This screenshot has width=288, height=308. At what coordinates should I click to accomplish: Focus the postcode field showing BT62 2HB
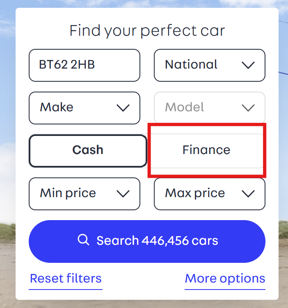(84, 65)
